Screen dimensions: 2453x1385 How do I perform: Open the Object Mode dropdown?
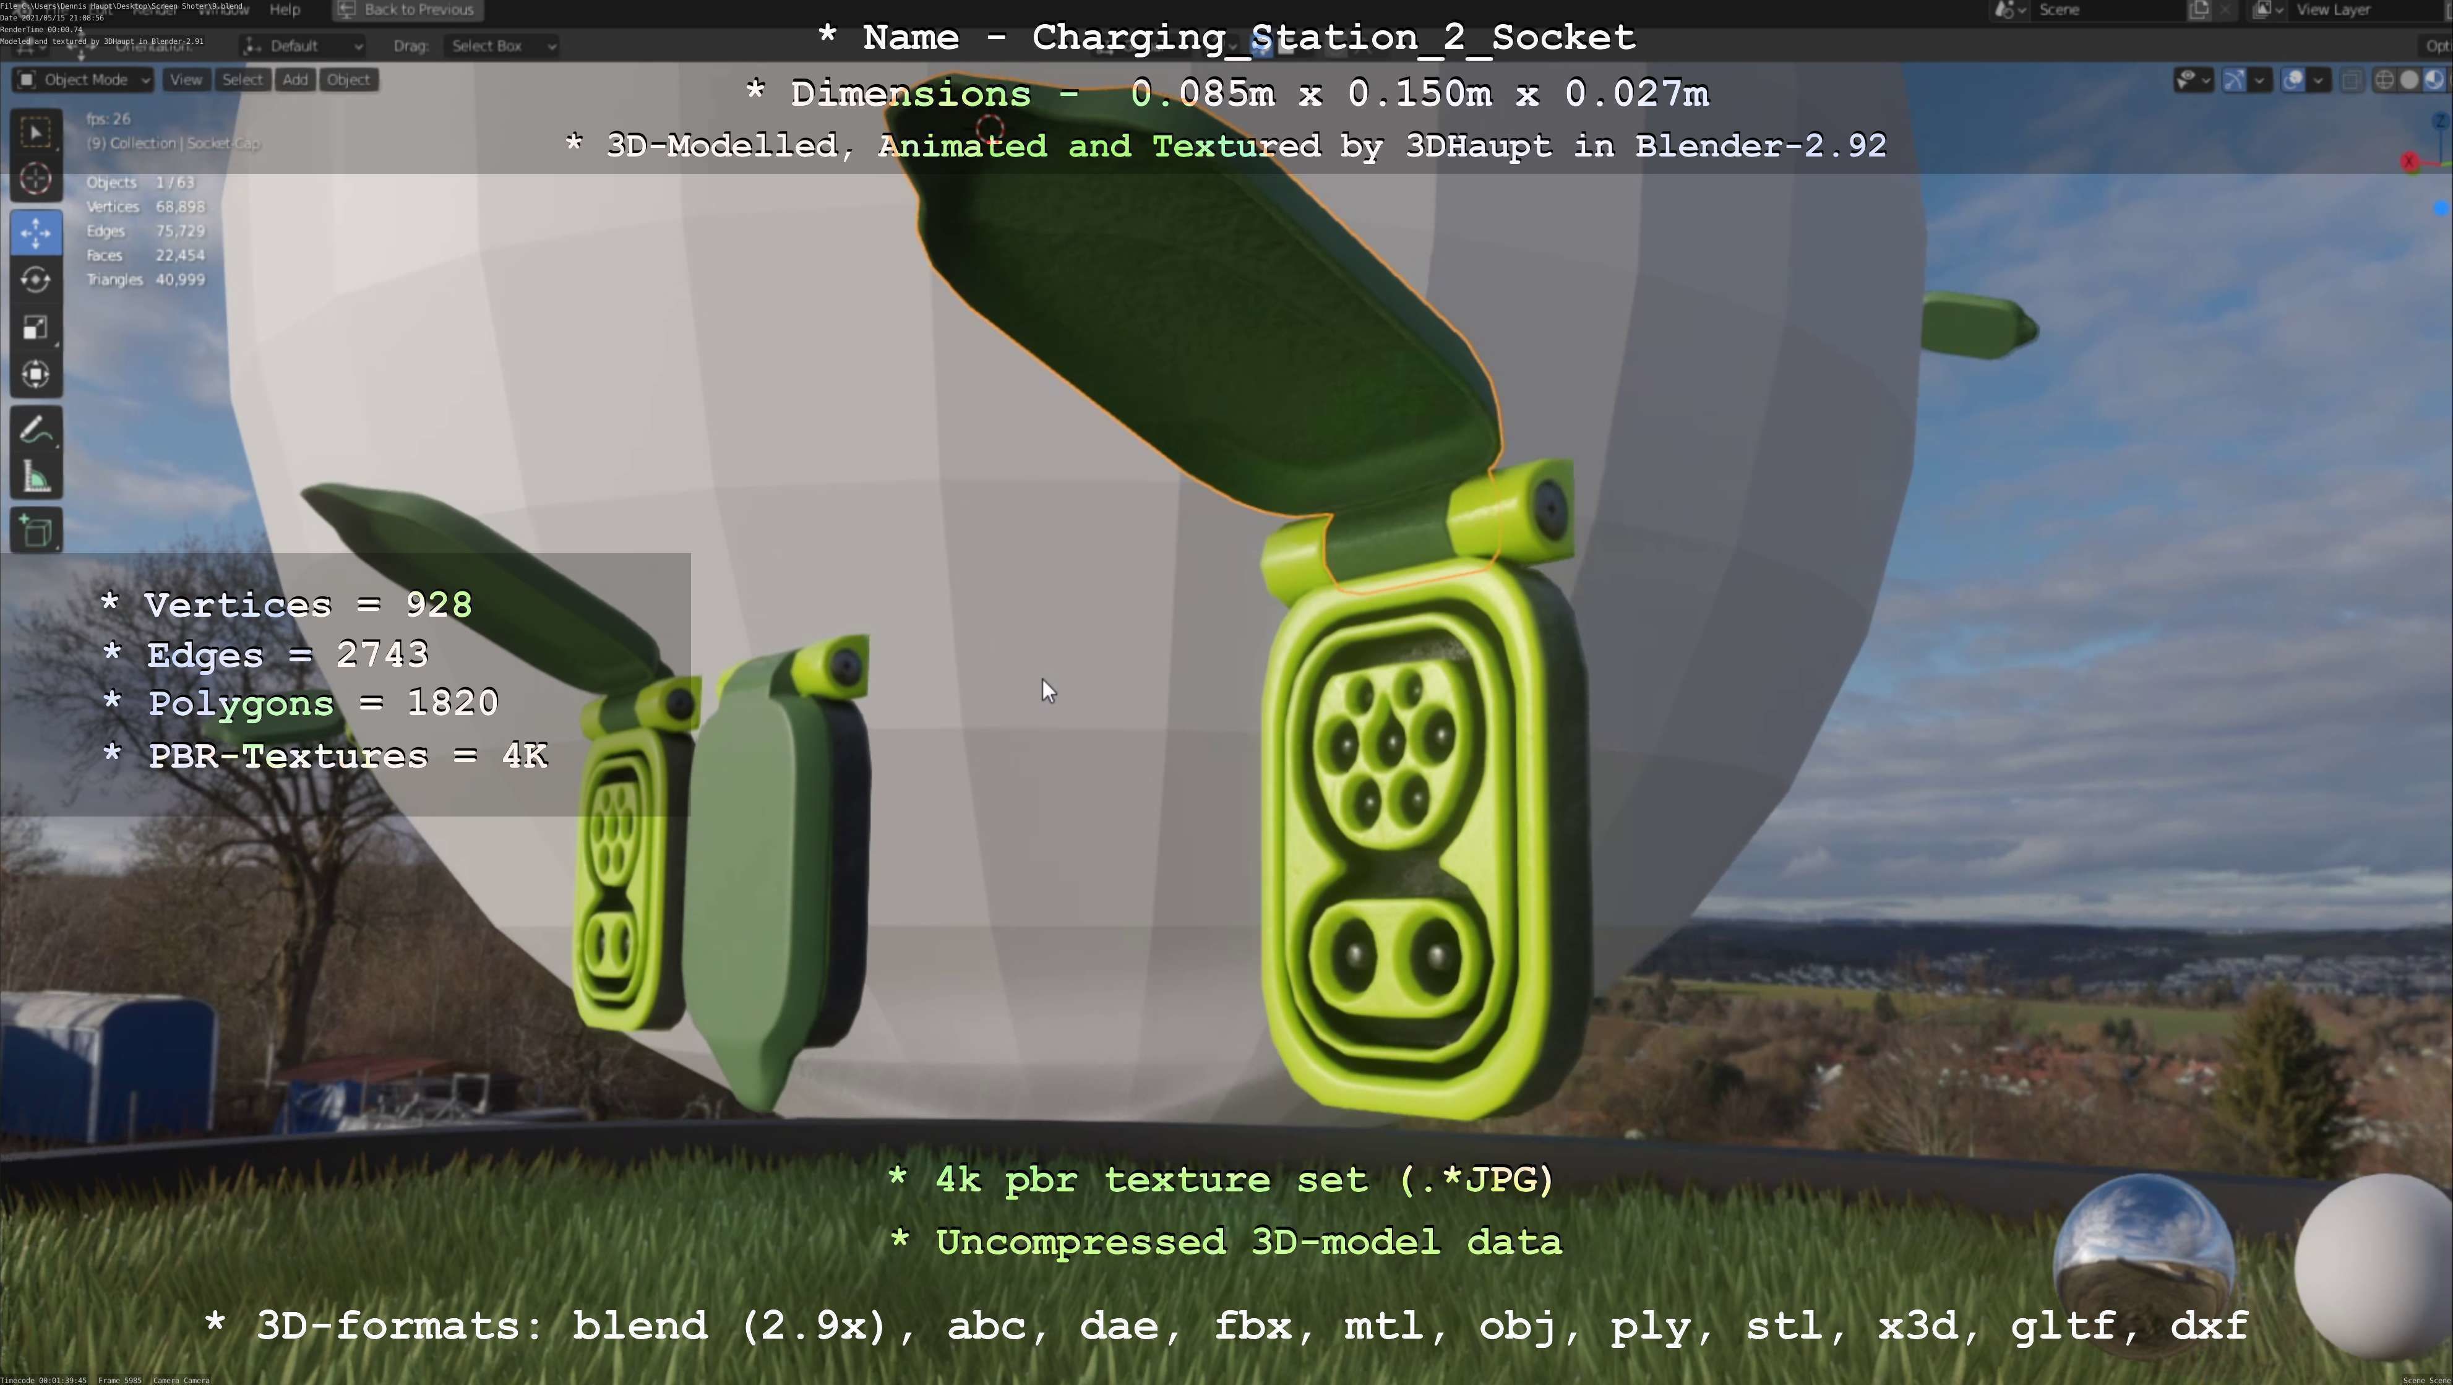point(84,80)
